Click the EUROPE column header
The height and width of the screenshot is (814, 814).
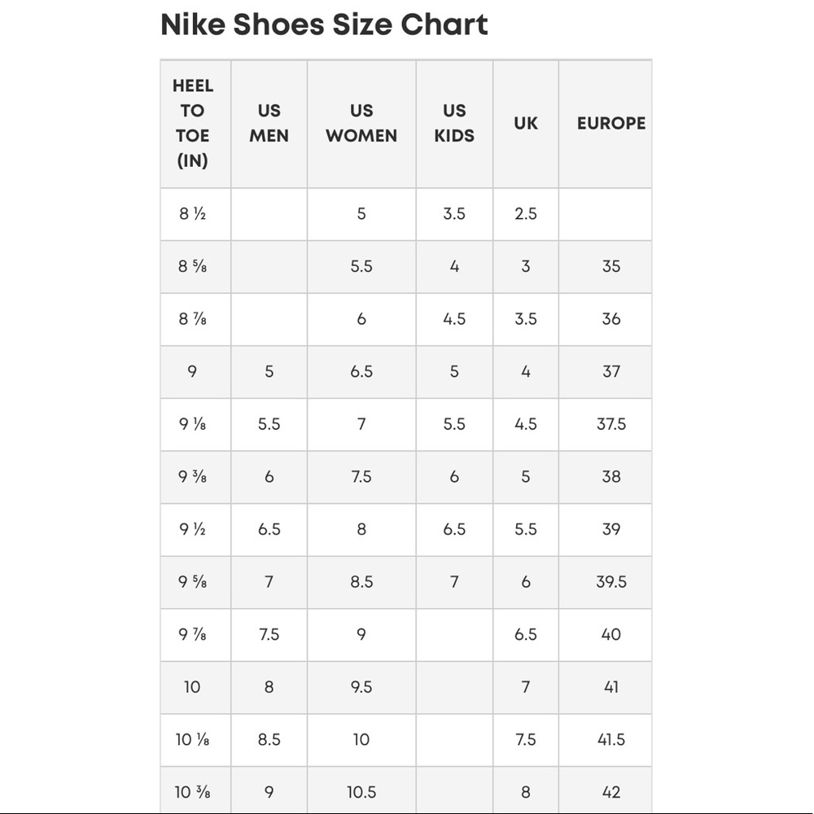[611, 123]
